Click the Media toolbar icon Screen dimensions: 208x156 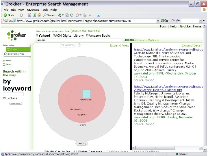(x=67, y=15)
